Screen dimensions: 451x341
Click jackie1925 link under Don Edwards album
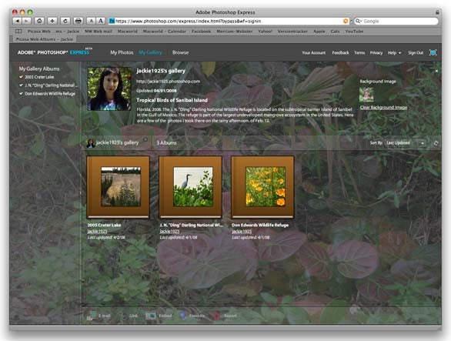click(242, 231)
